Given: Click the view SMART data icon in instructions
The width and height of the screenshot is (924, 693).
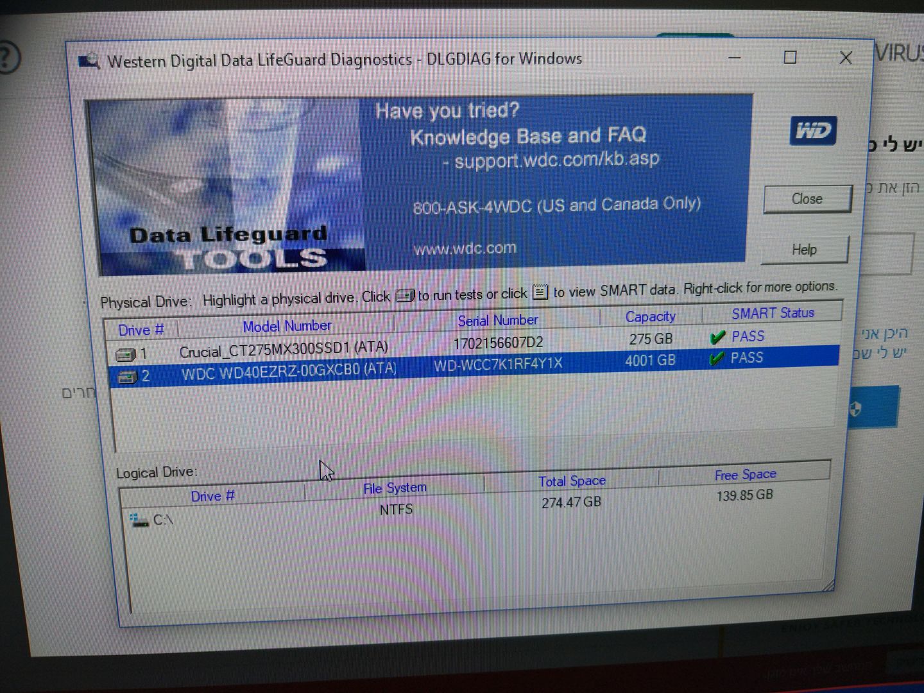Looking at the screenshot, I should (x=540, y=293).
